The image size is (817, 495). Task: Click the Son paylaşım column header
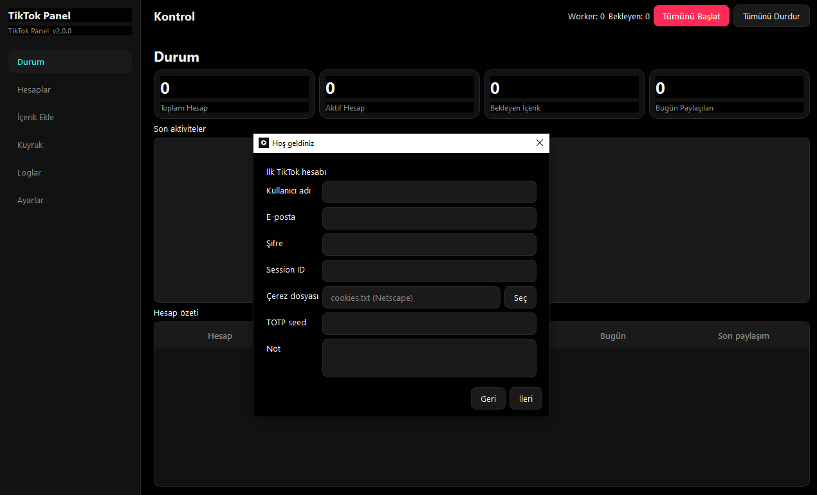744,336
